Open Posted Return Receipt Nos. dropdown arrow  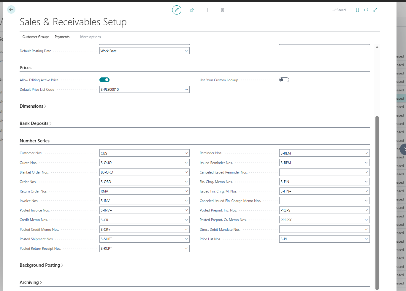tap(186, 248)
